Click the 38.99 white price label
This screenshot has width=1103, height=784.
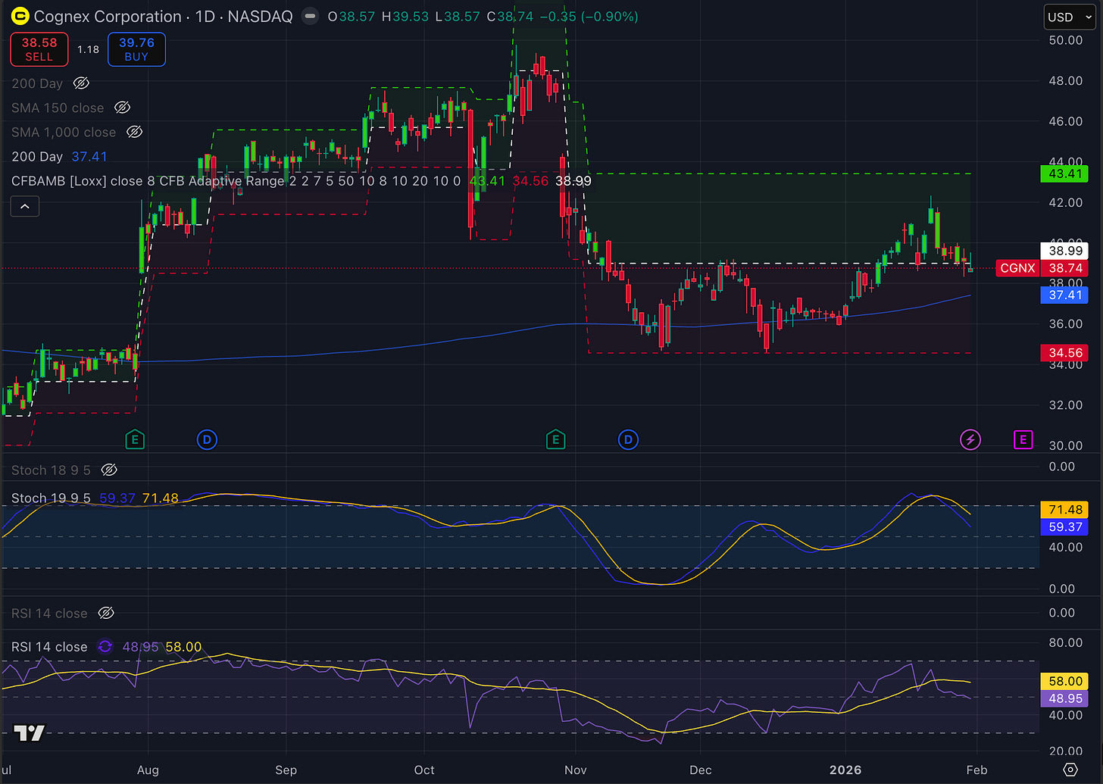click(x=1064, y=250)
